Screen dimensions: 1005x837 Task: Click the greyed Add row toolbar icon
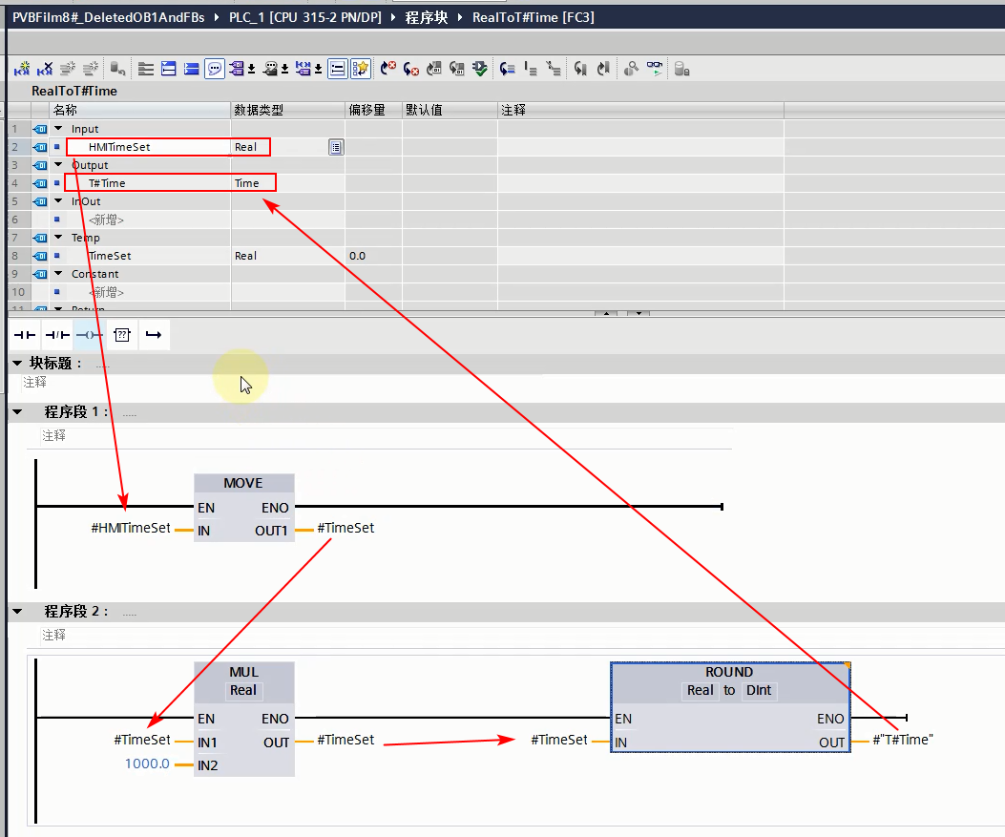point(91,69)
